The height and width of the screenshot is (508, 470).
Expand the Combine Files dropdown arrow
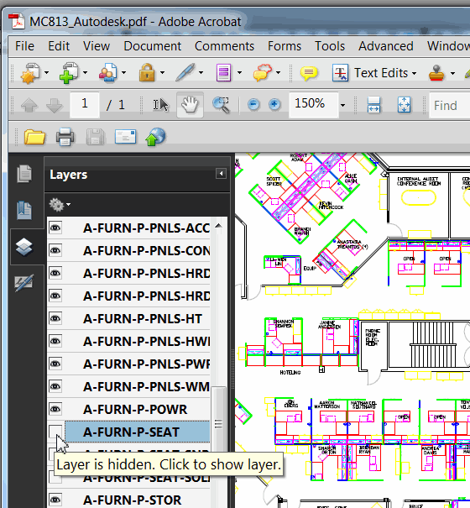pos(86,73)
